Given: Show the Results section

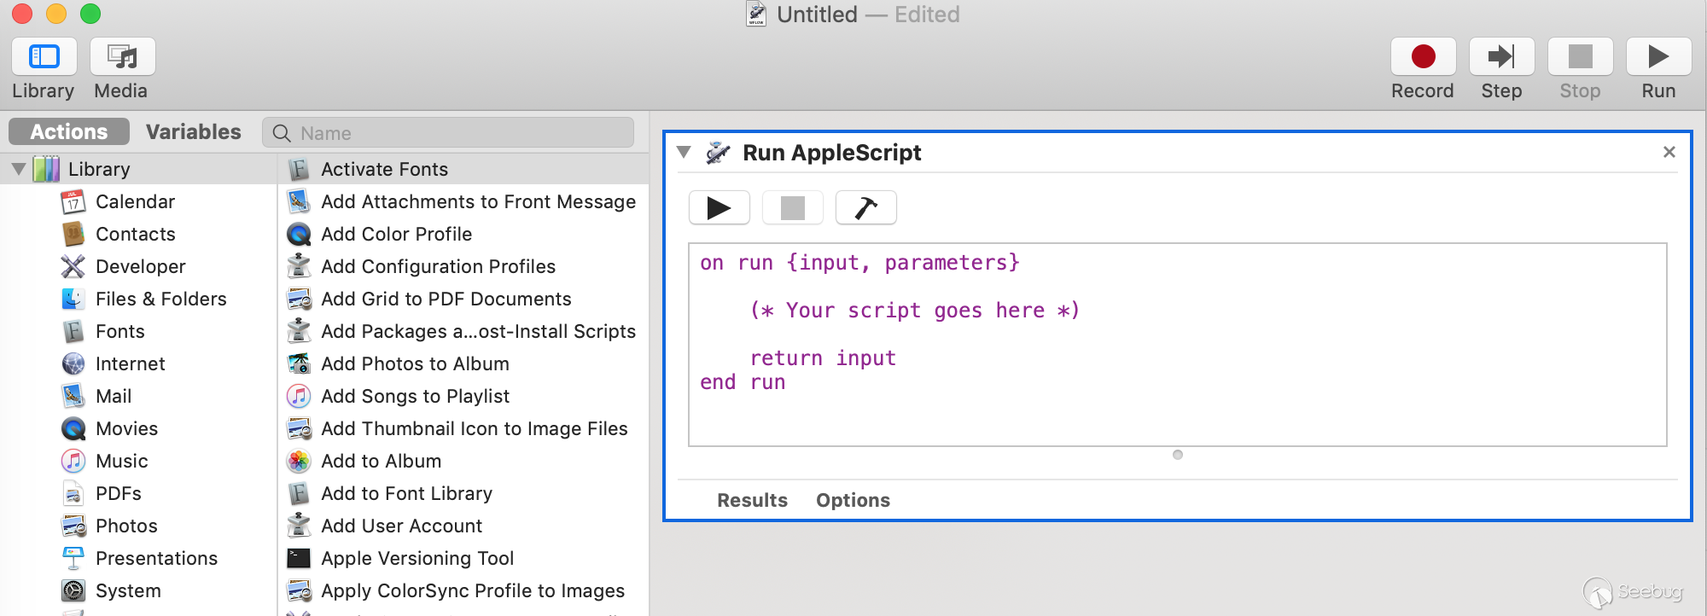Looking at the screenshot, I should tap(752, 500).
